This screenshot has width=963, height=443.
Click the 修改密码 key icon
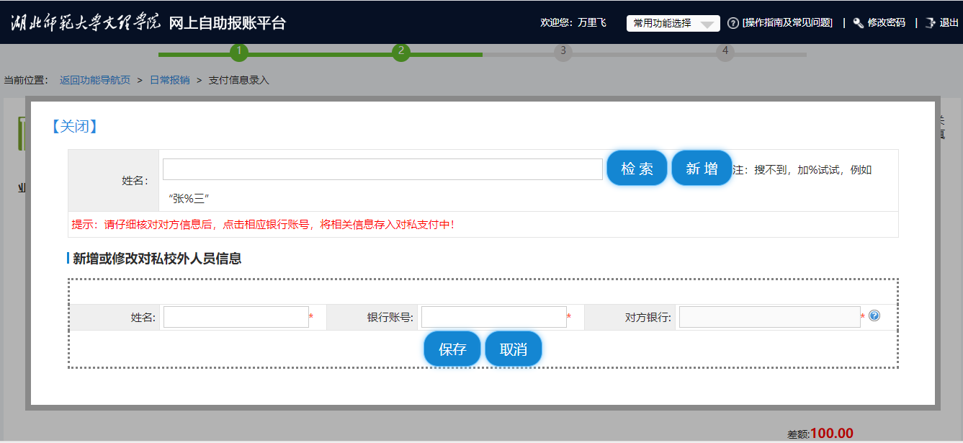pos(858,23)
